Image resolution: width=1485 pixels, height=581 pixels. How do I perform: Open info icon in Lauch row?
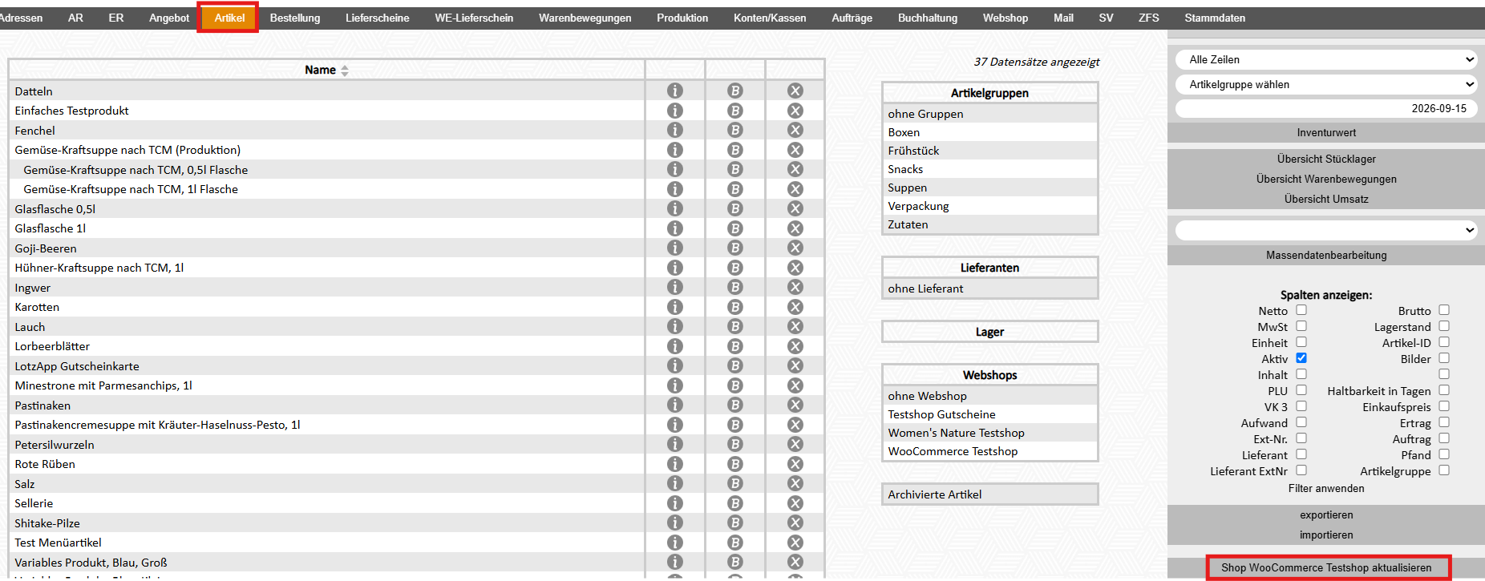pyautogui.click(x=675, y=326)
